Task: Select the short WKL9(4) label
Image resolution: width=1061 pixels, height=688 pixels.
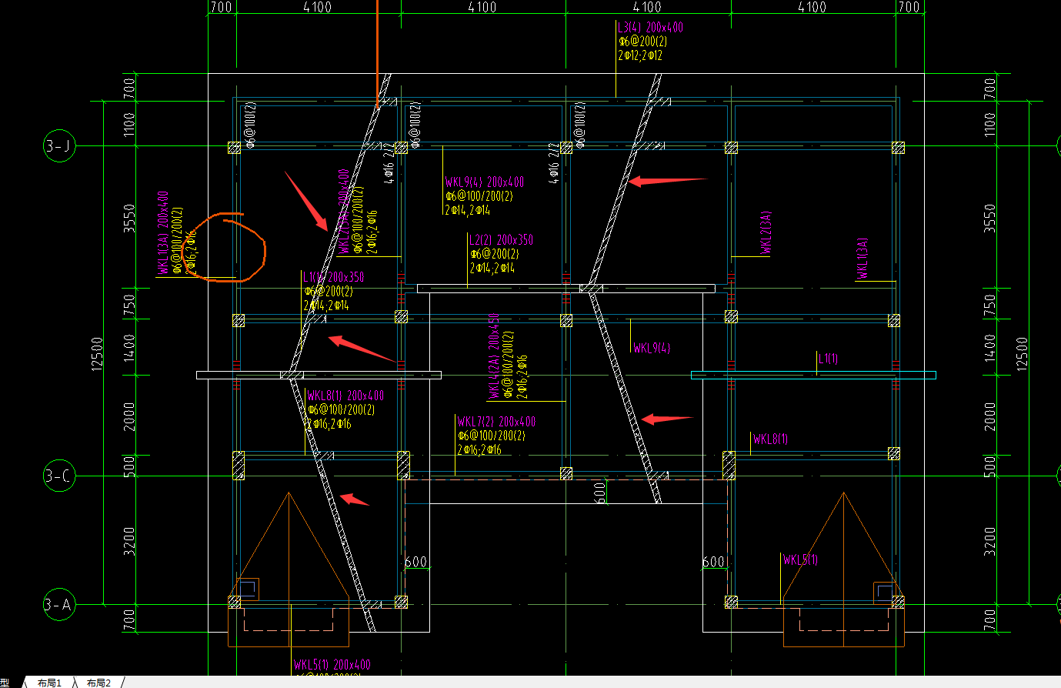Action: point(652,348)
